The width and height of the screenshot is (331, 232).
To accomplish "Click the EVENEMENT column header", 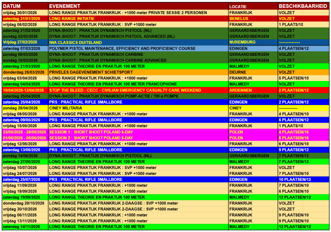I will [138, 6].
